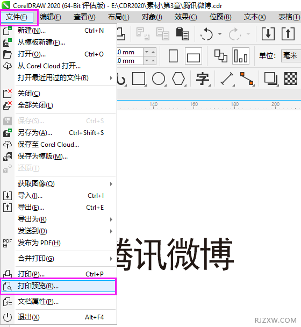Click the Import toolbar button
Viewport: 301px width, 327px height.
click(268, 34)
